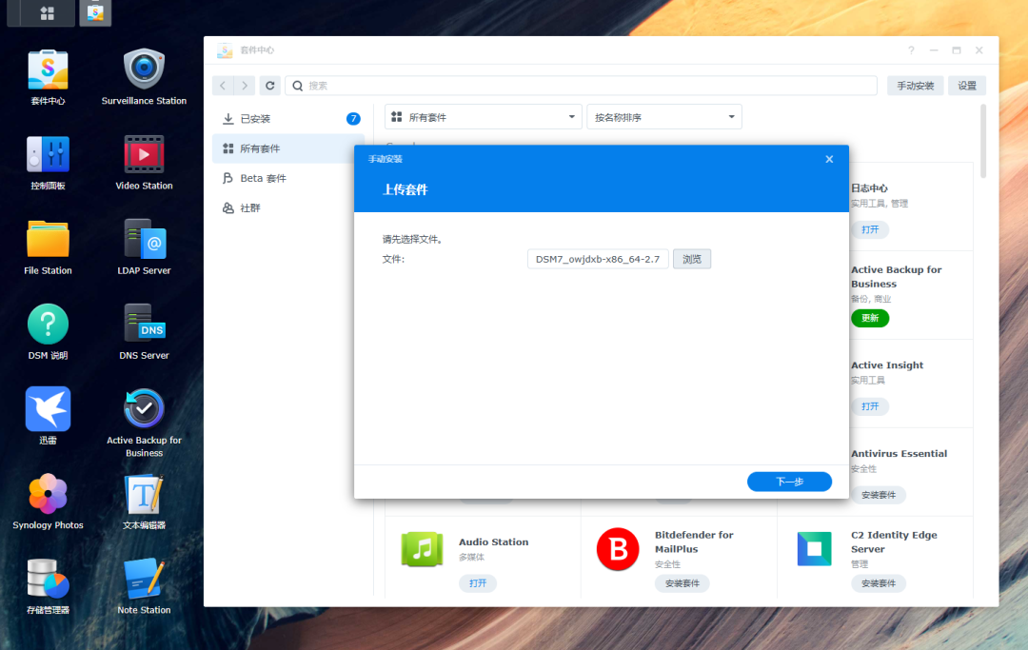
Task: Open Package Center help question mark
Action: (x=911, y=50)
